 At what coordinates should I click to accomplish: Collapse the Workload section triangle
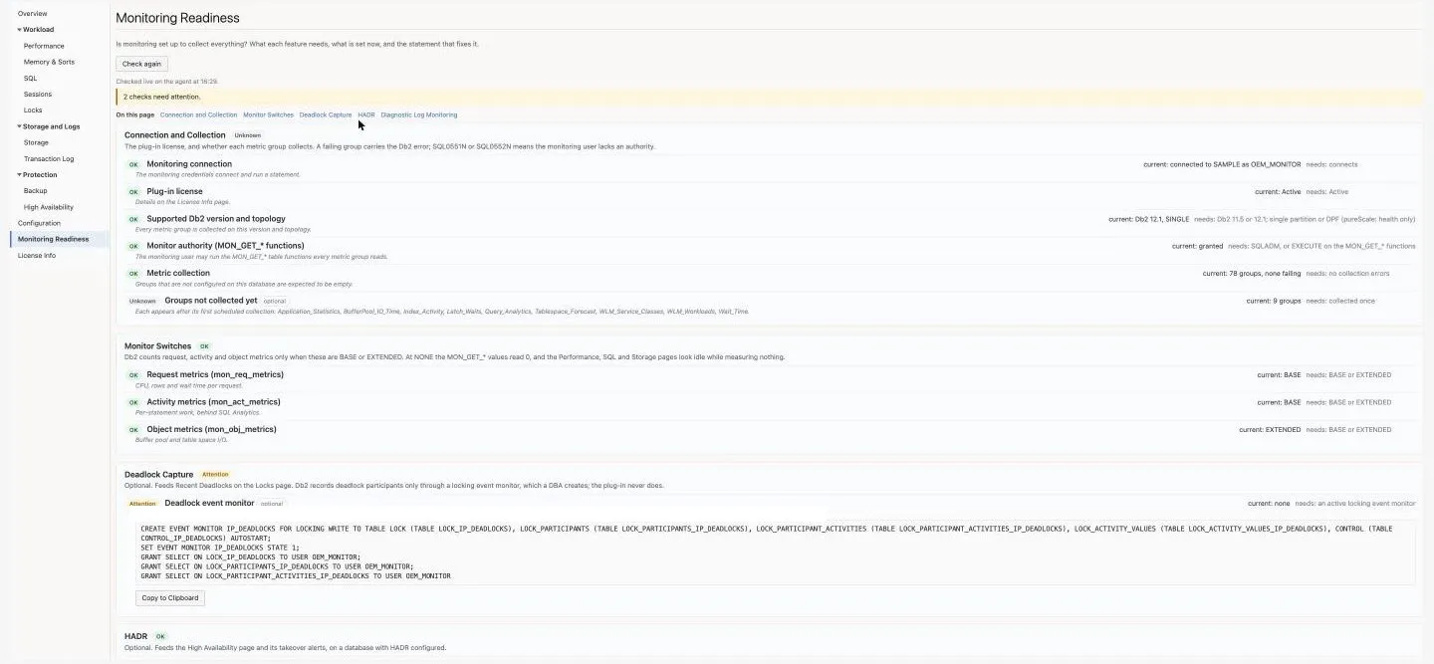(19, 30)
